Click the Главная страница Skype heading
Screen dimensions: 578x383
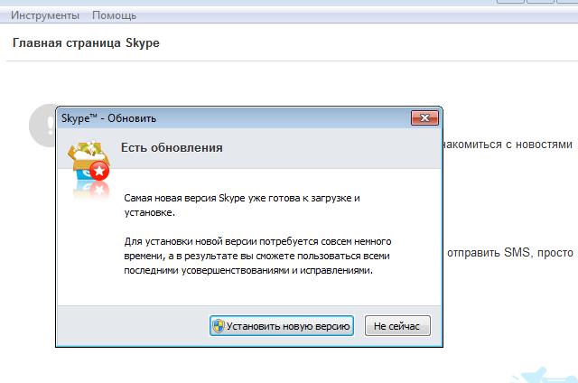(x=86, y=42)
